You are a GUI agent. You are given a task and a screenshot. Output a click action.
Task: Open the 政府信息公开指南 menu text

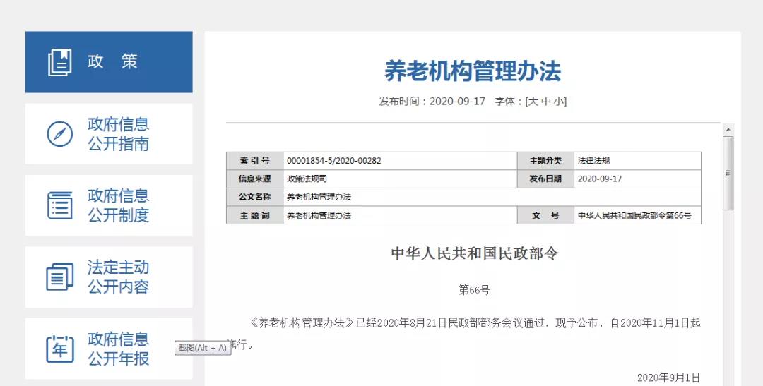pos(118,134)
